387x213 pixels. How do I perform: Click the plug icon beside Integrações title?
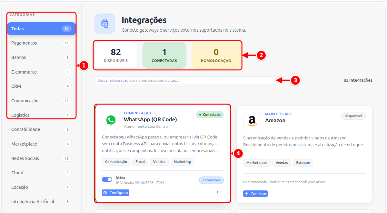pyautogui.click(x=104, y=24)
